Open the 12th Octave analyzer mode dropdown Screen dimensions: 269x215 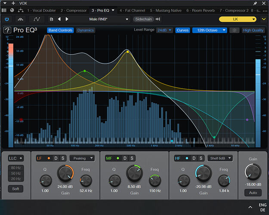click(210, 31)
